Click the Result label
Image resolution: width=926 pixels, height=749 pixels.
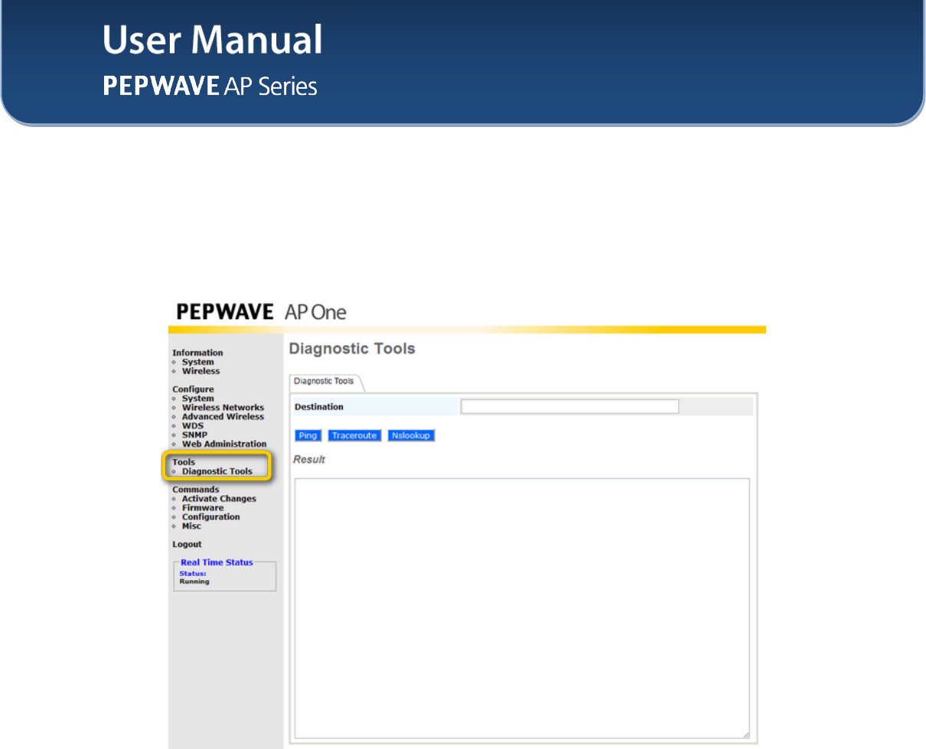click(309, 460)
